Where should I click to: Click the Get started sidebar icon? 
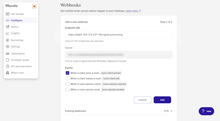8,14
